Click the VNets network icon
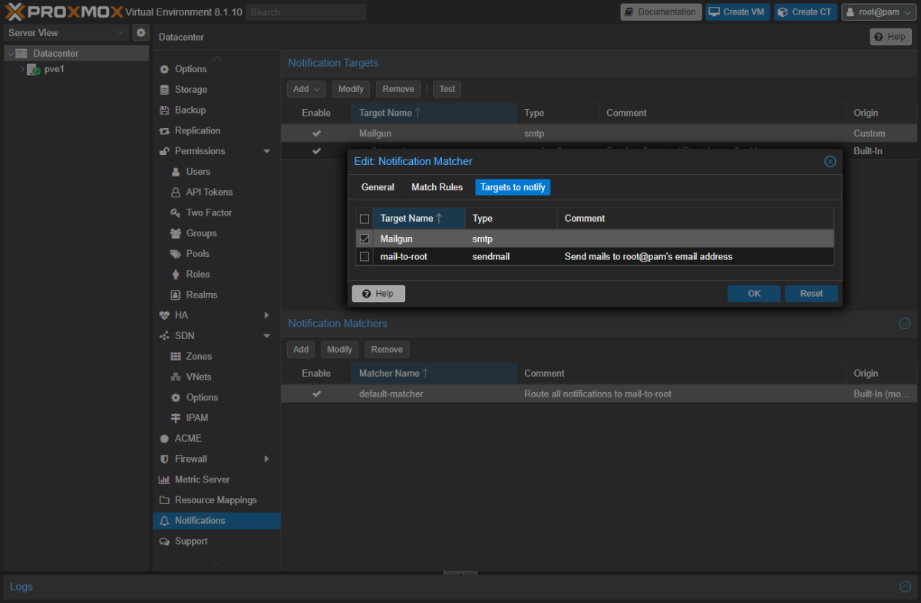Viewport: 921px width, 603px height. pyautogui.click(x=176, y=377)
